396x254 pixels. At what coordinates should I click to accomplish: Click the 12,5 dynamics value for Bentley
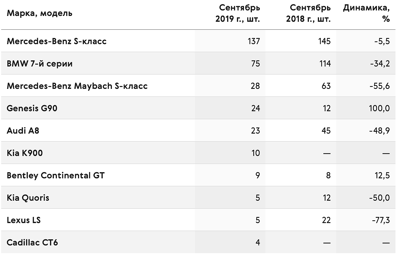tap(382, 175)
